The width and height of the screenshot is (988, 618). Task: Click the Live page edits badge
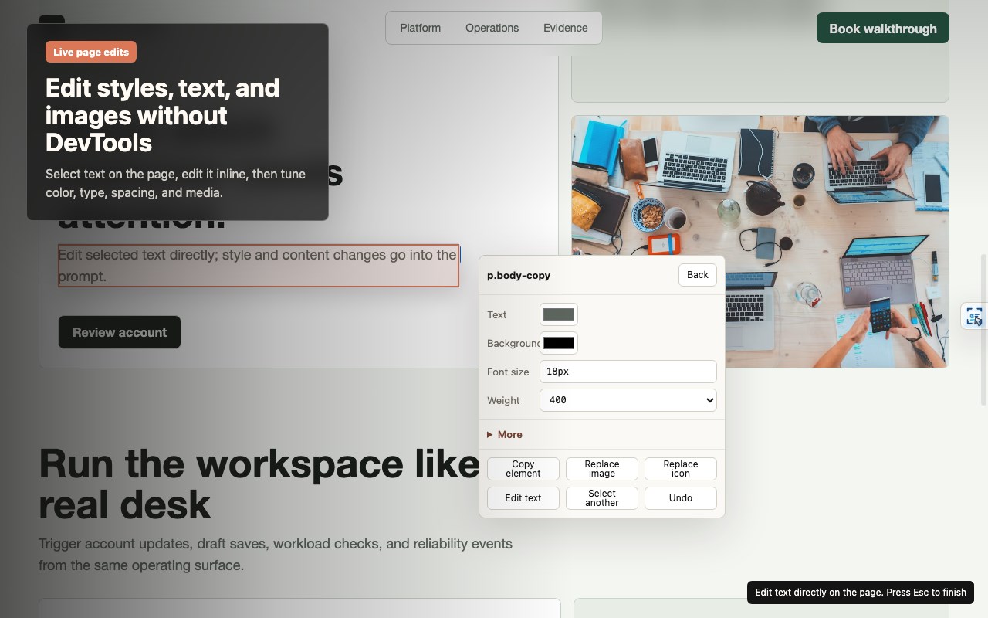pyautogui.click(x=91, y=52)
